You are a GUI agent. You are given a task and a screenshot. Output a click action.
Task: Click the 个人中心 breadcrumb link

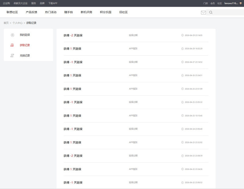pos(17,23)
